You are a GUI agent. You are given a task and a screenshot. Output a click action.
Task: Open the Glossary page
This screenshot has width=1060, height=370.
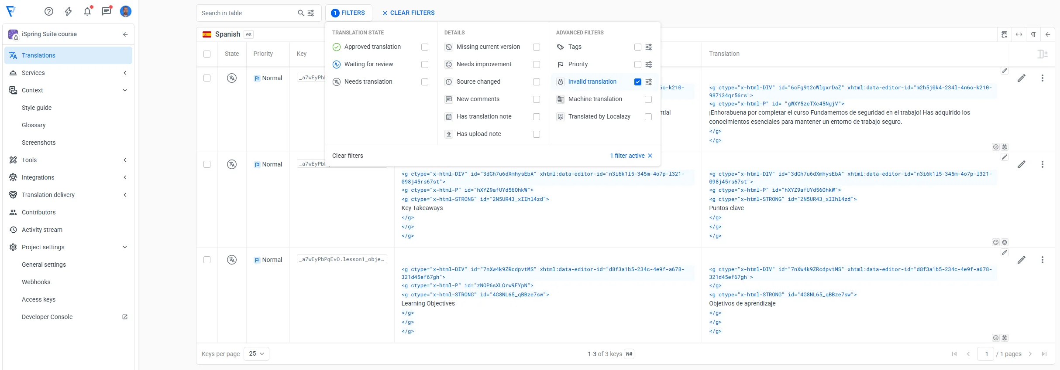[x=34, y=125]
